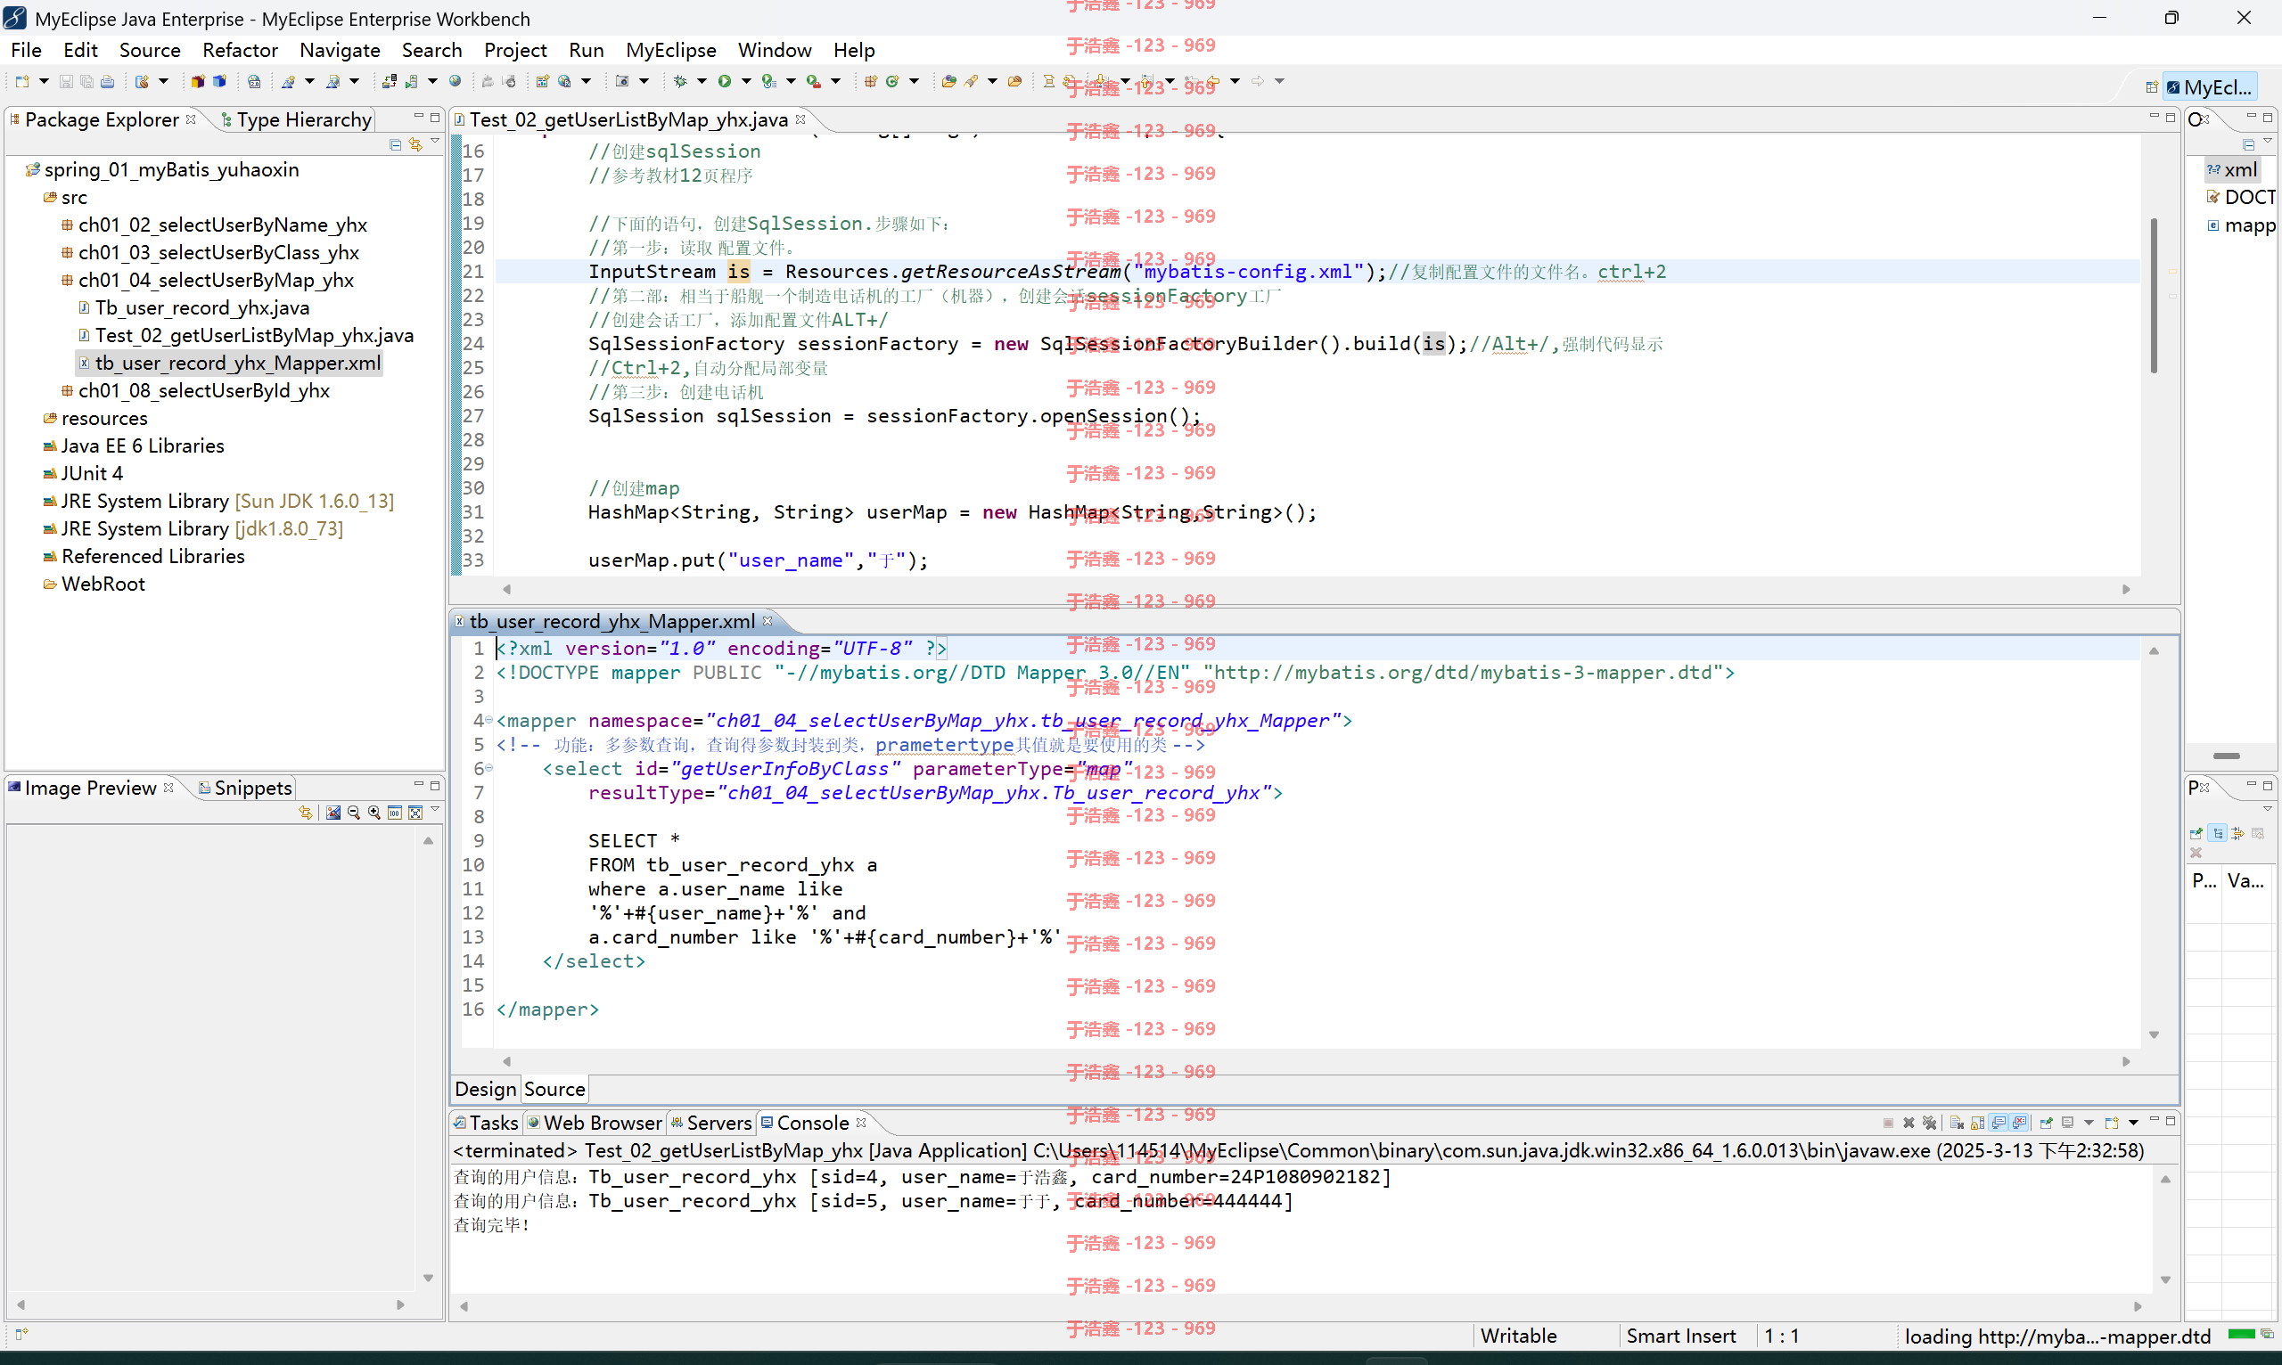Click the progress indicator in status bar
The image size is (2282, 1365).
(x=2242, y=1335)
